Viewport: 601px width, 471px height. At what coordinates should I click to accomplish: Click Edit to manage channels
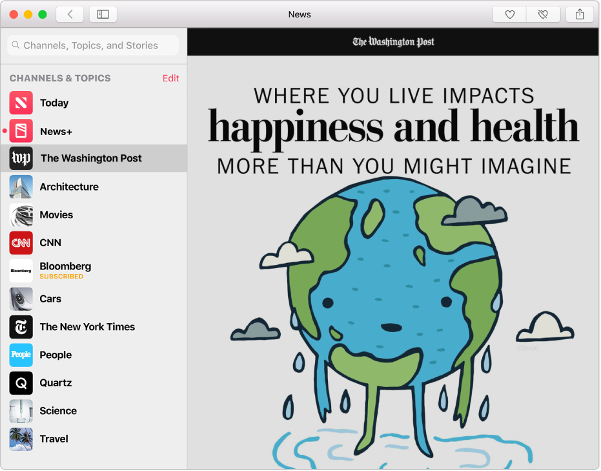click(170, 78)
